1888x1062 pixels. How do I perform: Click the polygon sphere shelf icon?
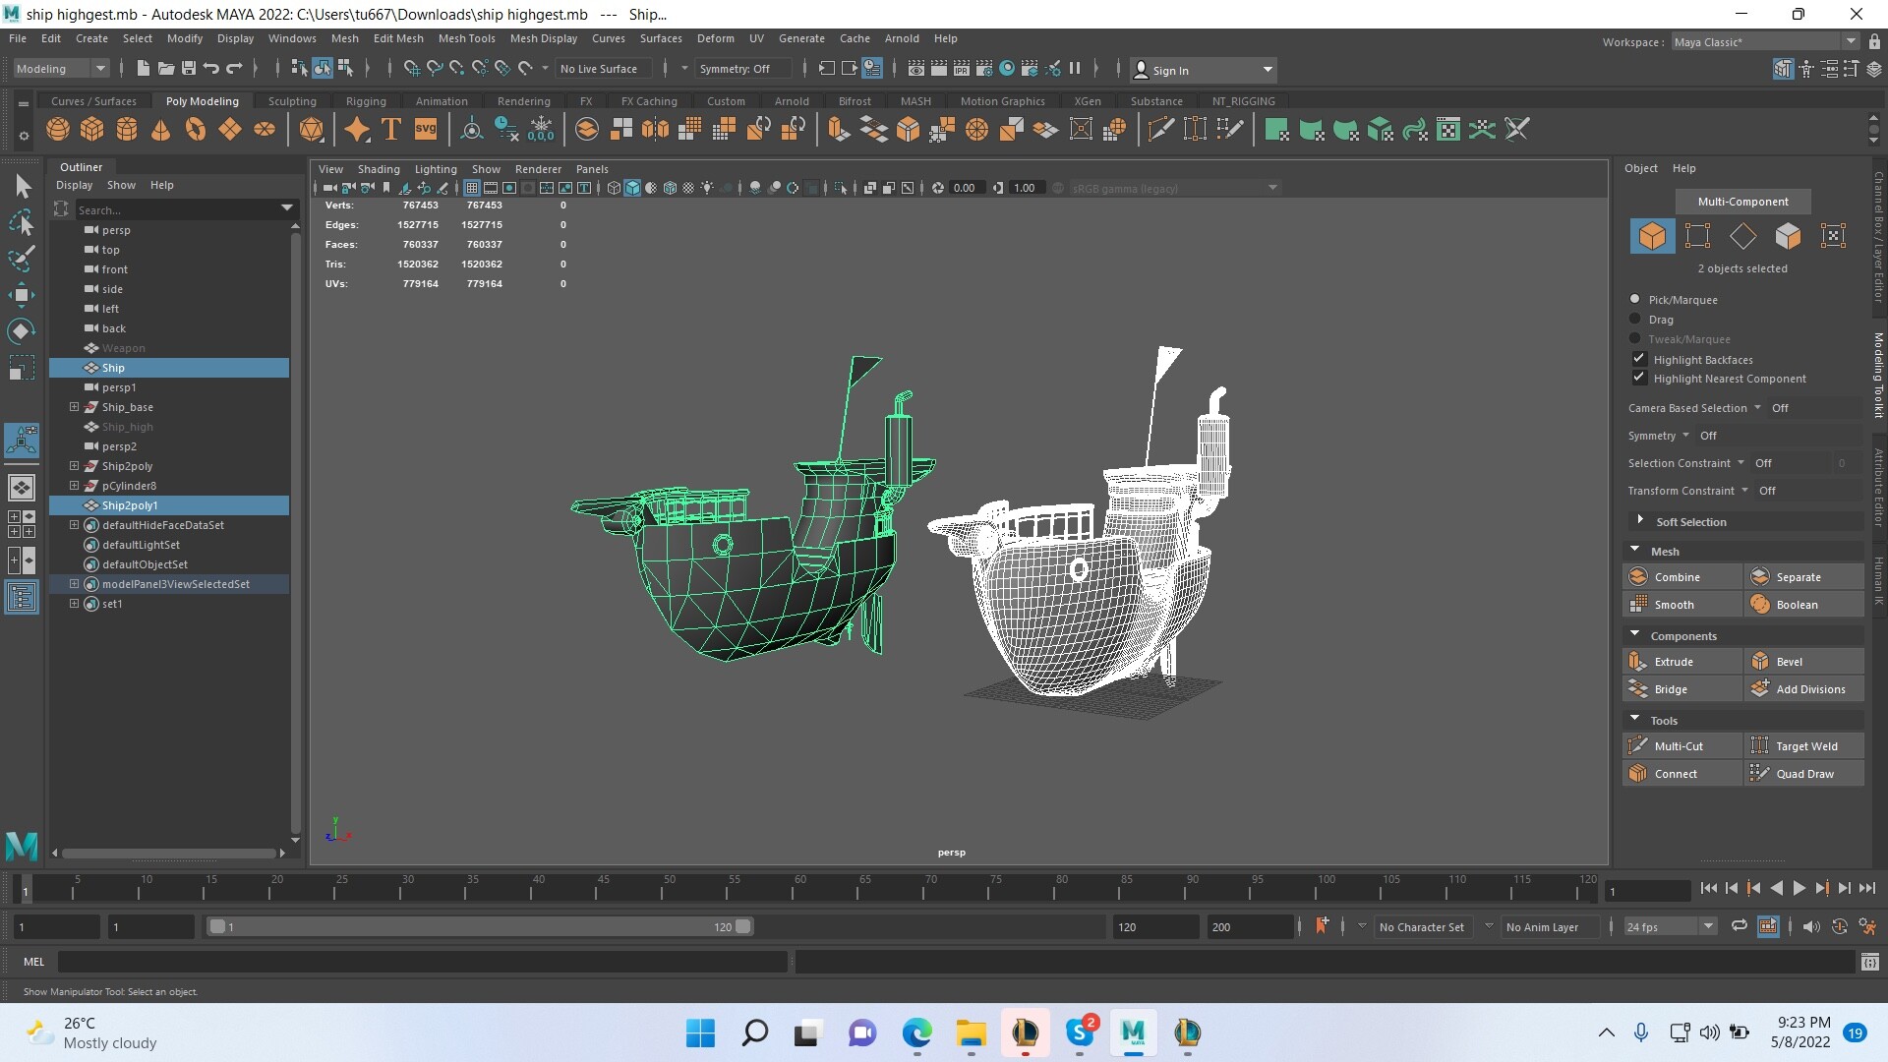point(58,130)
